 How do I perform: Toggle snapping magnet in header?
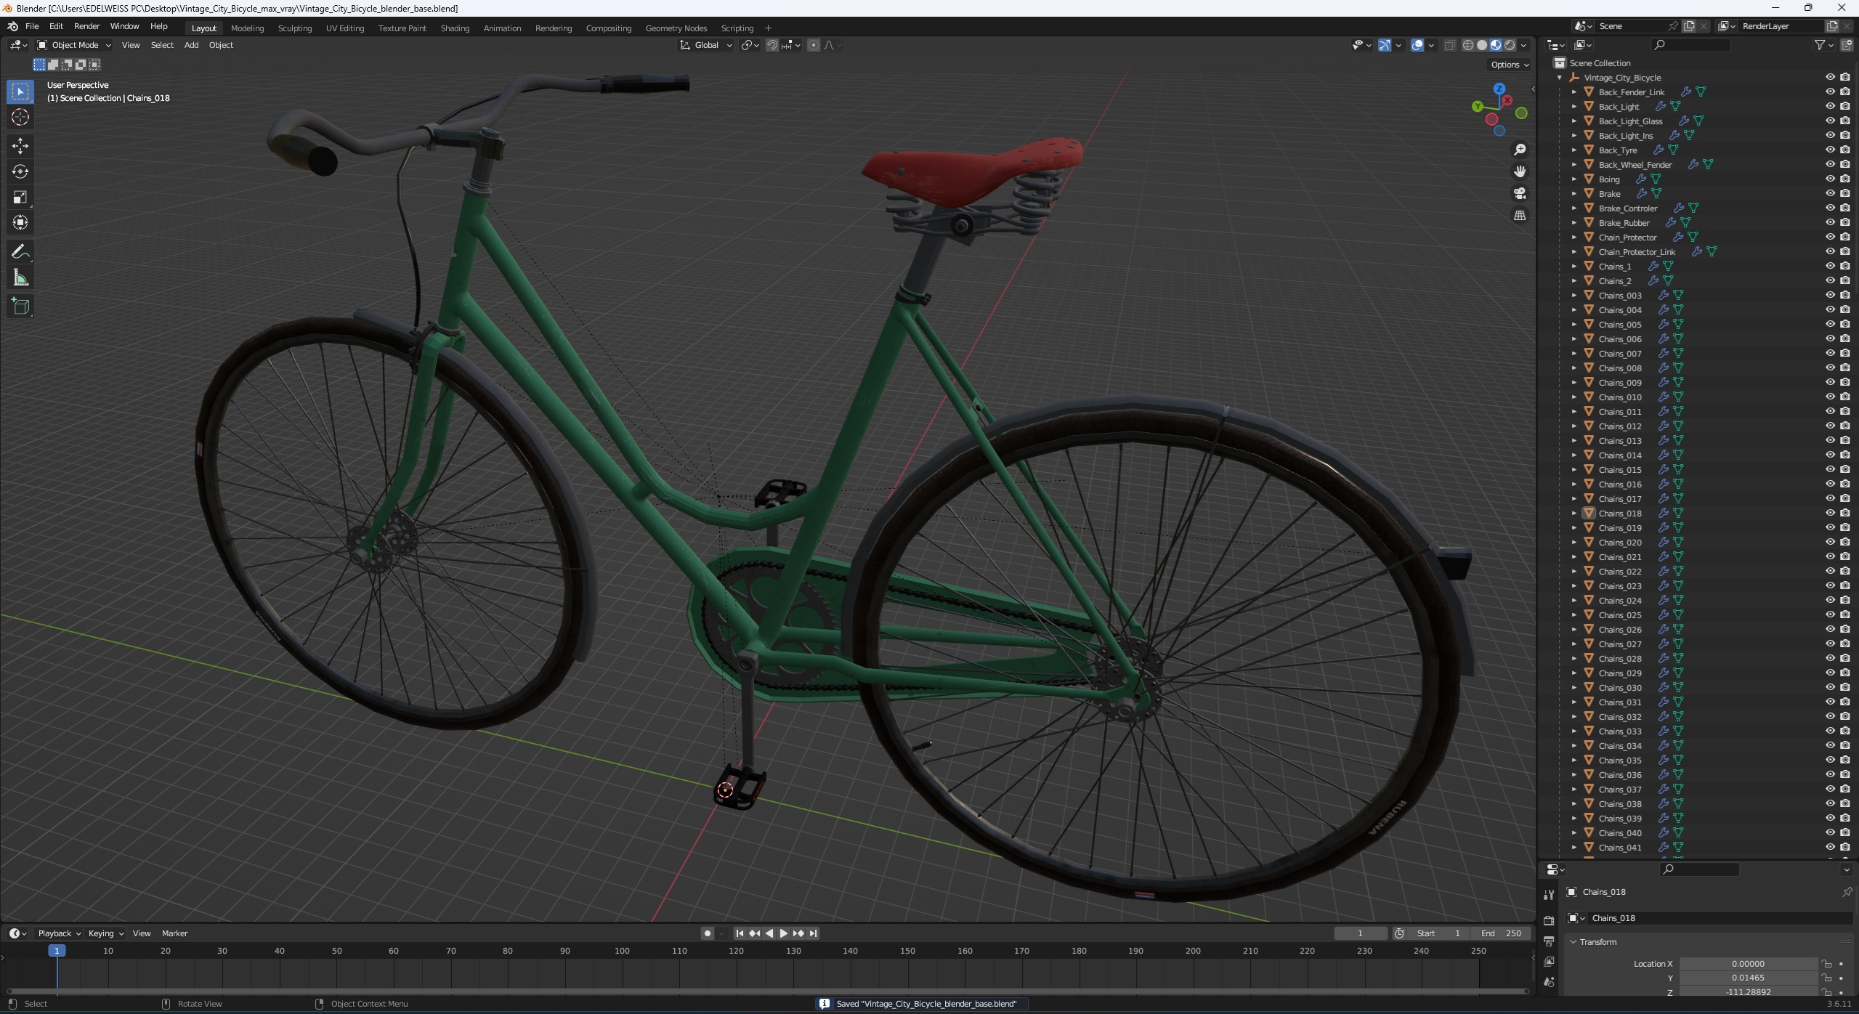coord(772,45)
